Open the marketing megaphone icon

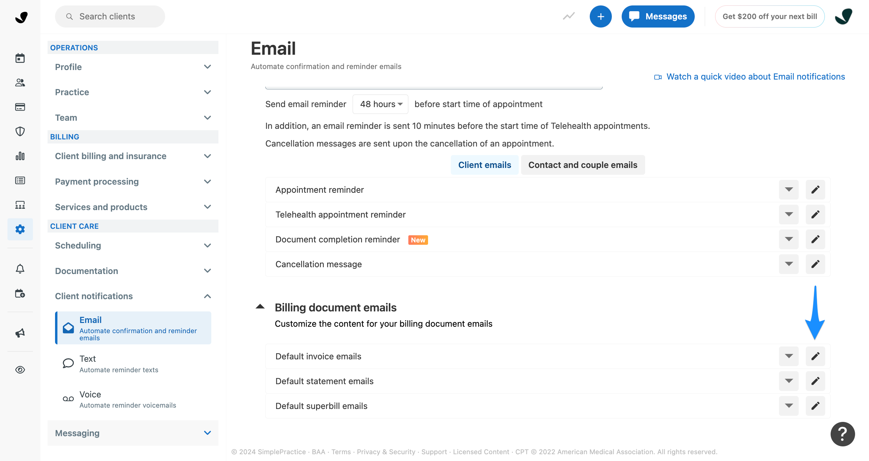20,333
